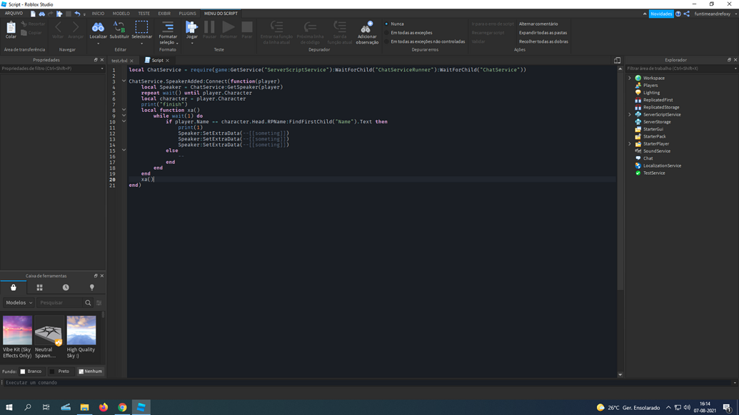Collapse the ribbon with the chevron

[645, 14]
